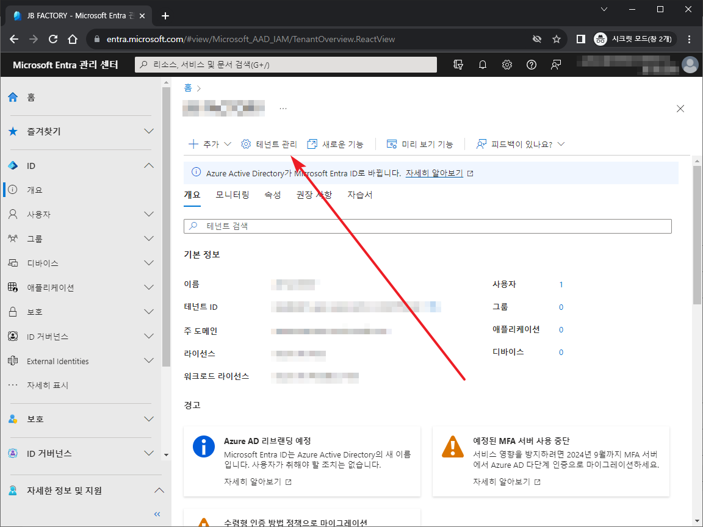Expand the 애플리케이션 chevron in the sidebar

[149, 287]
